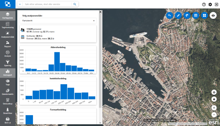Toggle the eye visibility button on map
220x126 pixels.
click(x=213, y=15)
